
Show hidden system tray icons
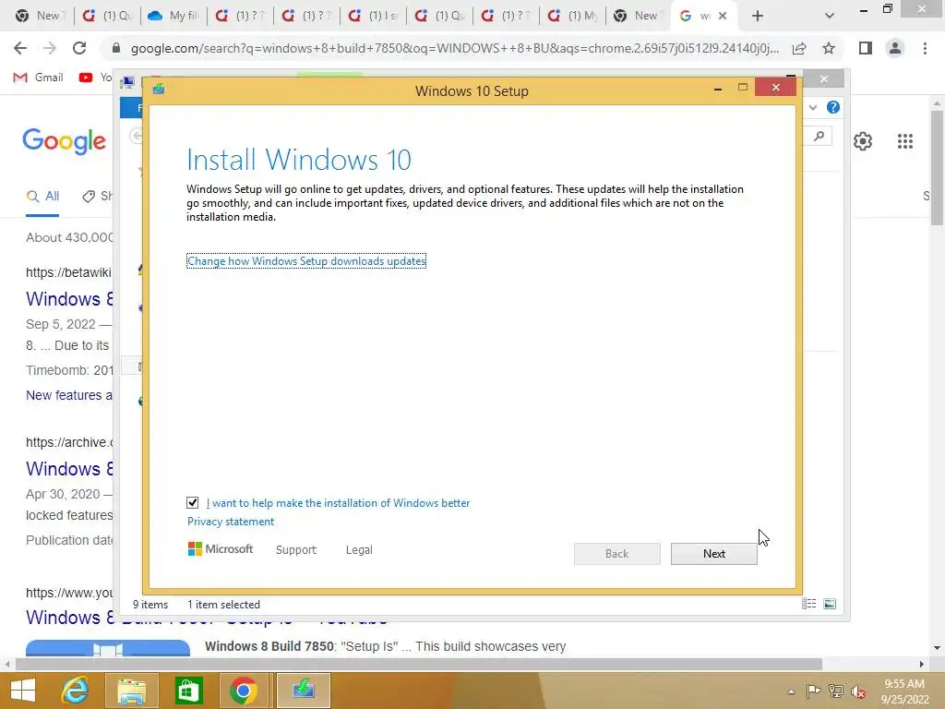pos(791,691)
